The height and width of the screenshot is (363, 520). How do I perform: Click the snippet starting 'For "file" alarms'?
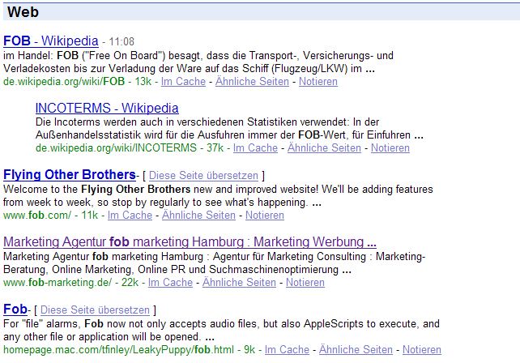pos(222,330)
